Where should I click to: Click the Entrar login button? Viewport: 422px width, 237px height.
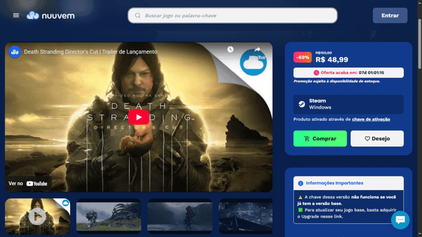coord(390,16)
